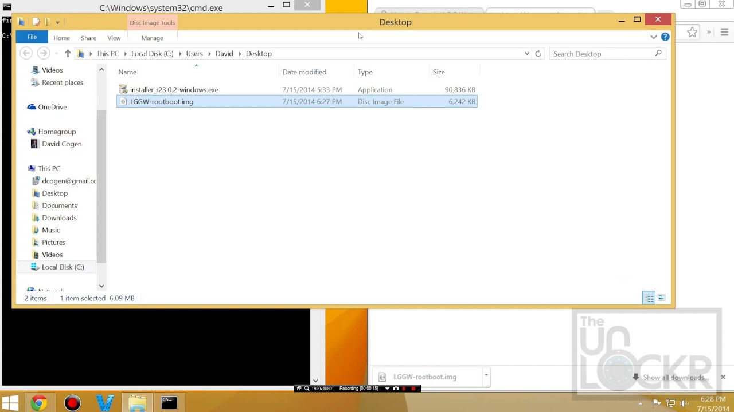734x412 pixels.
Task: Sort files by Date modified column
Action: point(304,72)
